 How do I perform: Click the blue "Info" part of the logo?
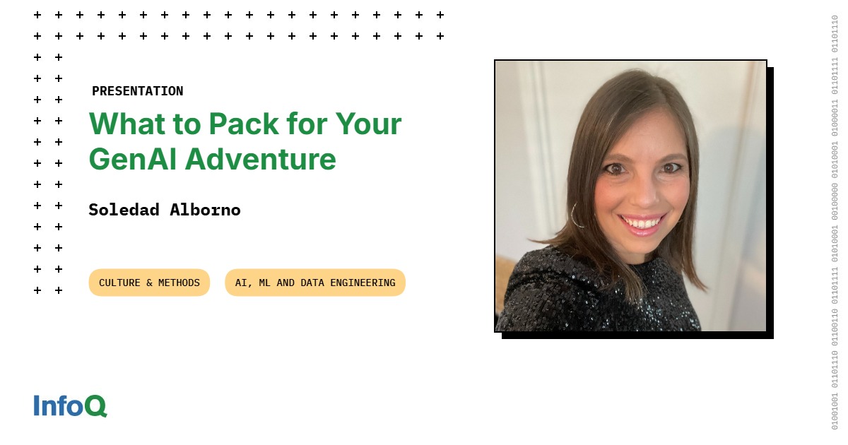59,405
